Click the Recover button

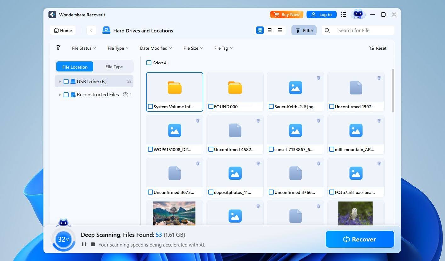coord(360,239)
